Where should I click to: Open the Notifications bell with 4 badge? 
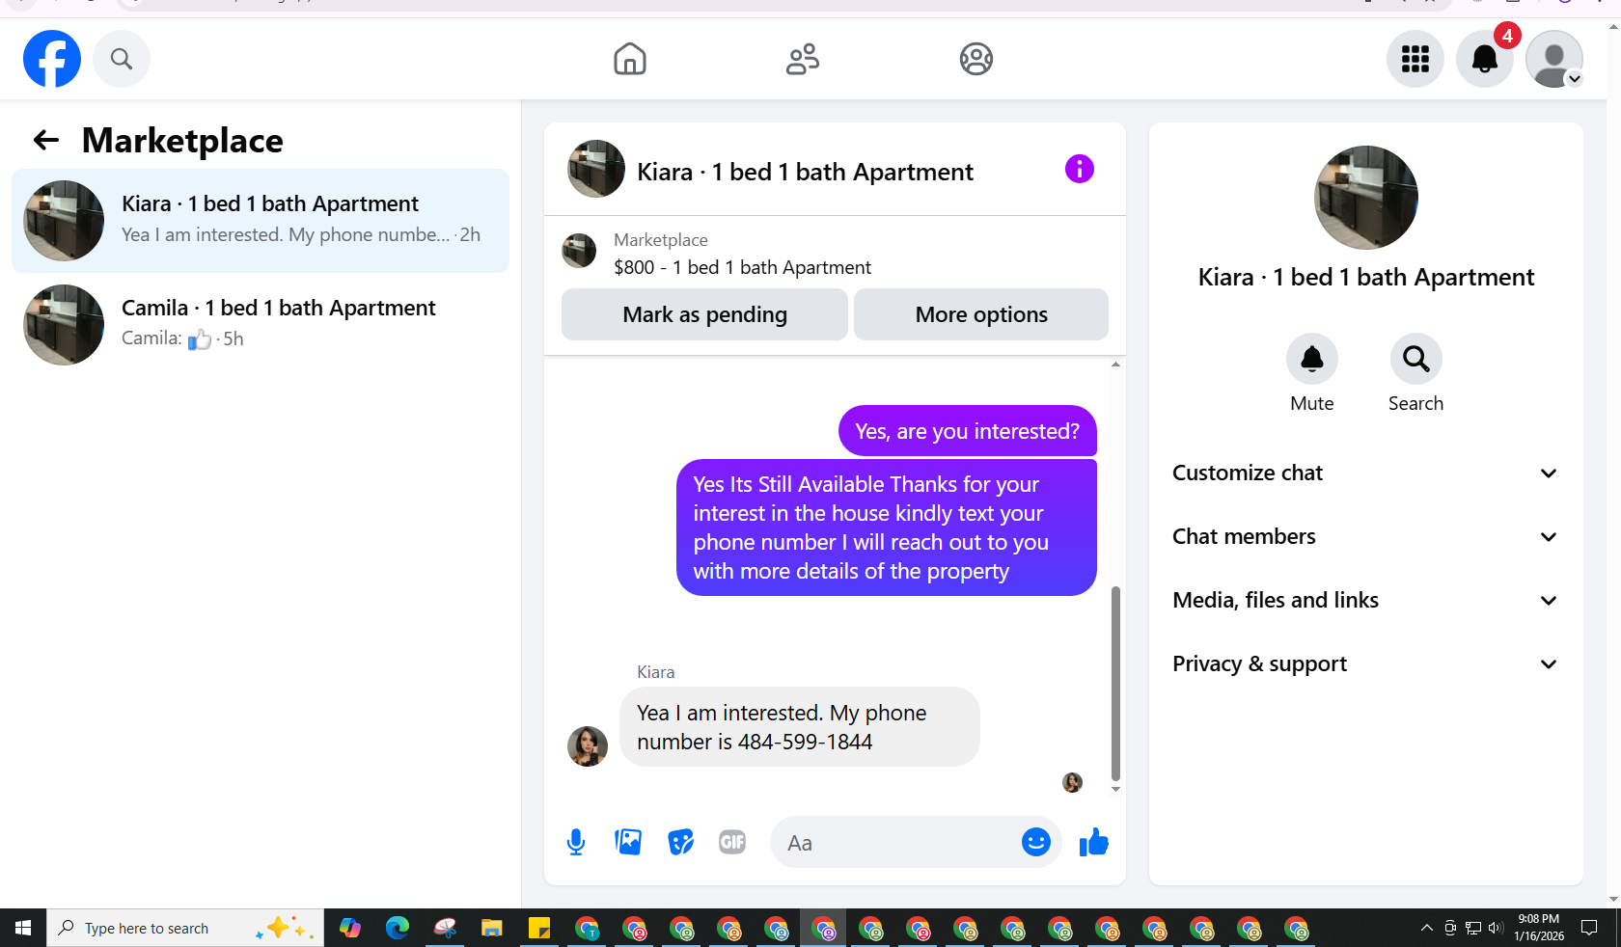pyautogui.click(x=1485, y=59)
